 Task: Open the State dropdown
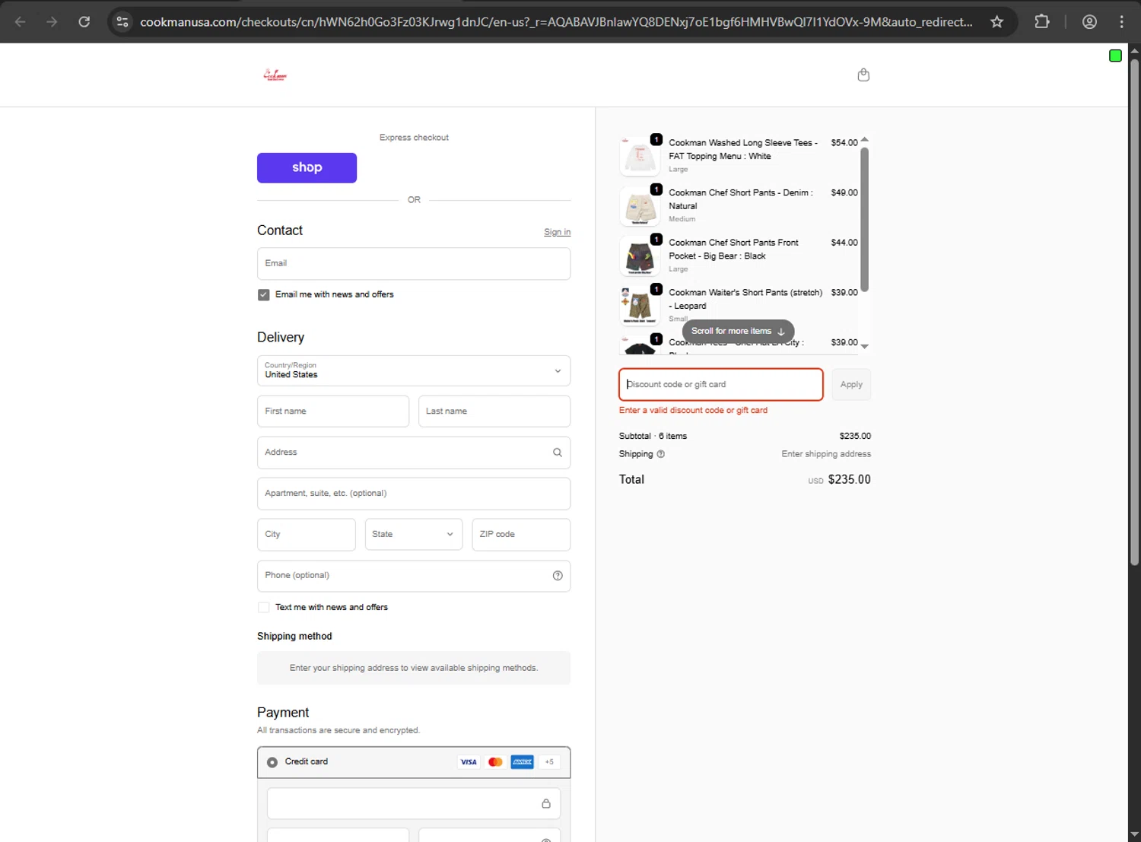click(414, 535)
